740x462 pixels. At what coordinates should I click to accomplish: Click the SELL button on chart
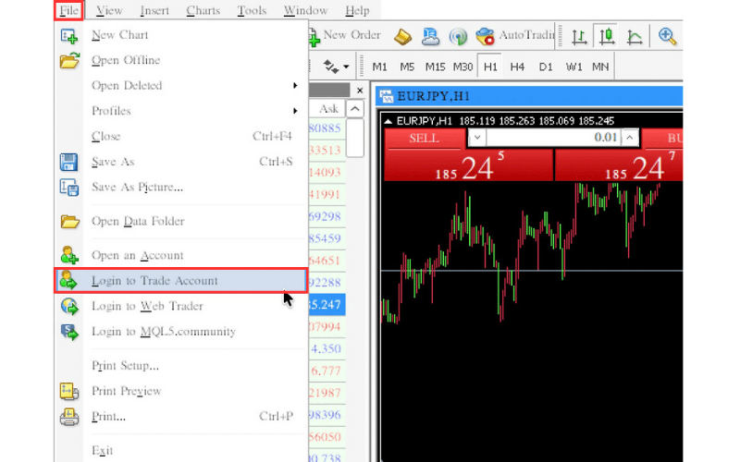point(425,139)
